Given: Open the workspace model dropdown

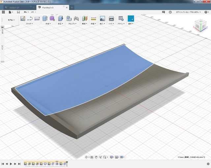Looking at the screenshot, I should (11, 20).
